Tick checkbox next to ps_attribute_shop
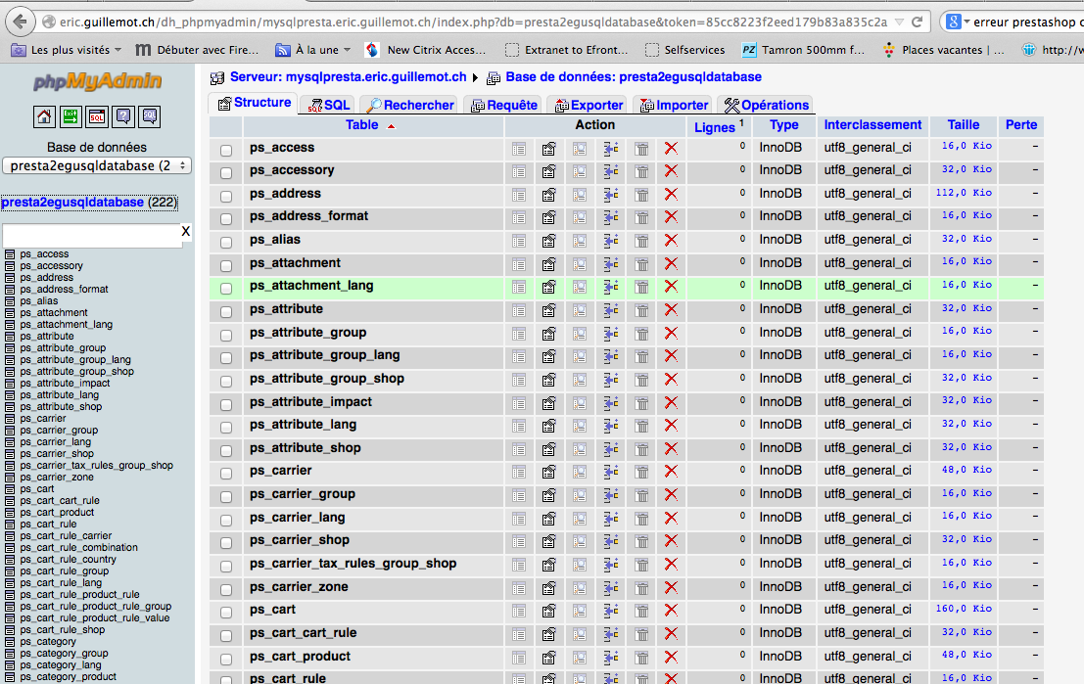 tap(226, 450)
